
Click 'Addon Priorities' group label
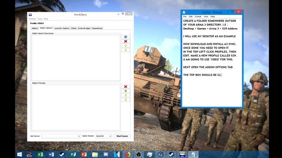click(x=39, y=83)
